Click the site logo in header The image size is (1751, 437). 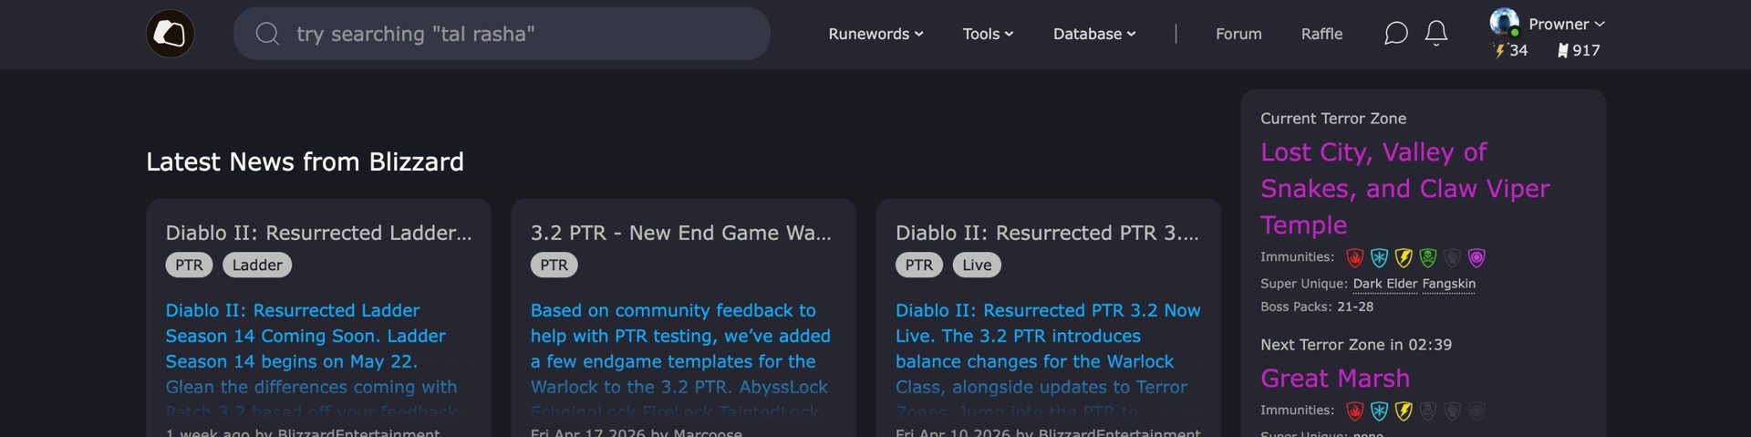pyautogui.click(x=171, y=34)
